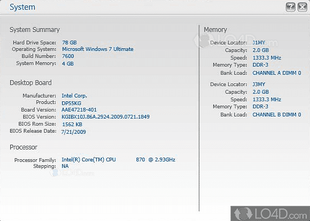Click the Hard Drive Space label
The height and width of the screenshot is (221, 310).
[35, 43]
